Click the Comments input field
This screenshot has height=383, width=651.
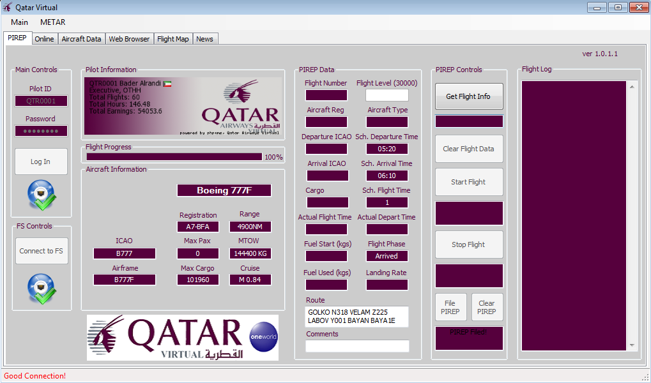(358, 346)
